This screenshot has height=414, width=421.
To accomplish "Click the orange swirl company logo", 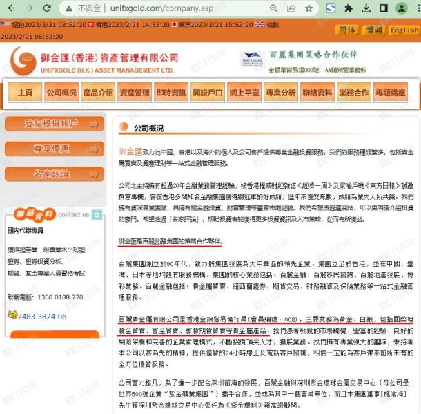I will click(23, 61).
